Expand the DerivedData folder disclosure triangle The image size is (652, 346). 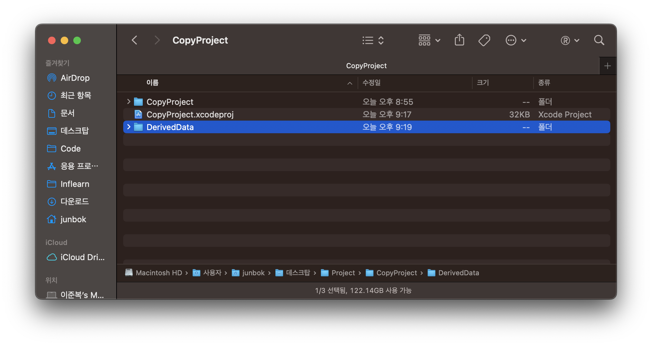click(129, 127)
